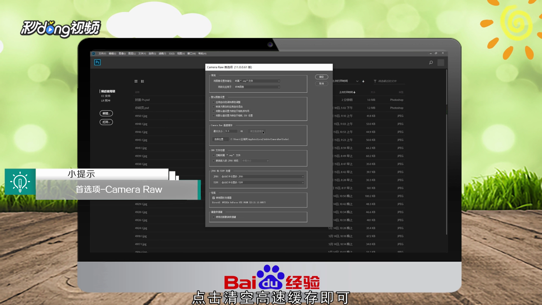Open recent file 4948-1.jpg
This screenshot has height=305, width=542.
tap(141, 124)
